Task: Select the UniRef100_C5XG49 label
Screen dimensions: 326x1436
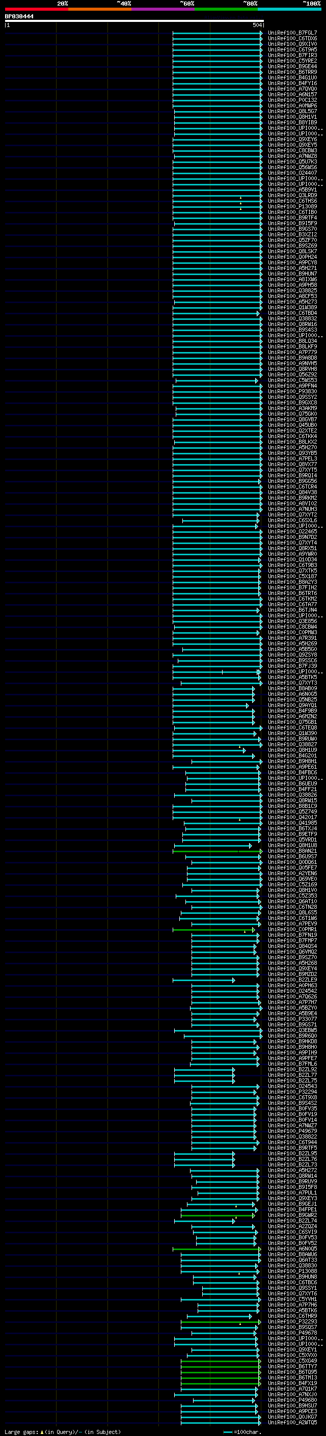Action: (292, 1361)
